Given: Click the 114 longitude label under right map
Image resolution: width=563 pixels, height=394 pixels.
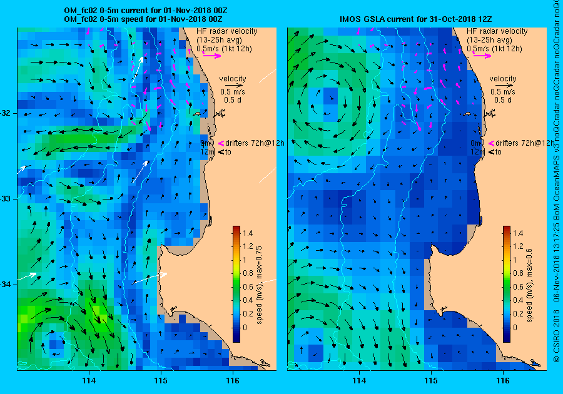Looking at the screenshot, I should coord(359,381).
